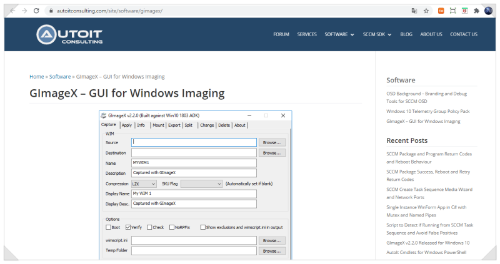Enable the Check checkbox
Image resolution: width=500 pixels, height=264 pixels.
pos(149,227)
